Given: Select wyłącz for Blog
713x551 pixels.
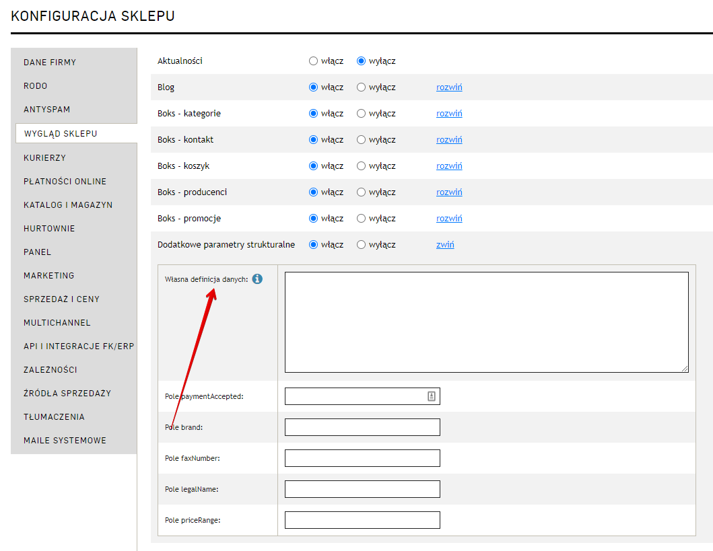Looking at the screenshot, I should coord(362,87).
